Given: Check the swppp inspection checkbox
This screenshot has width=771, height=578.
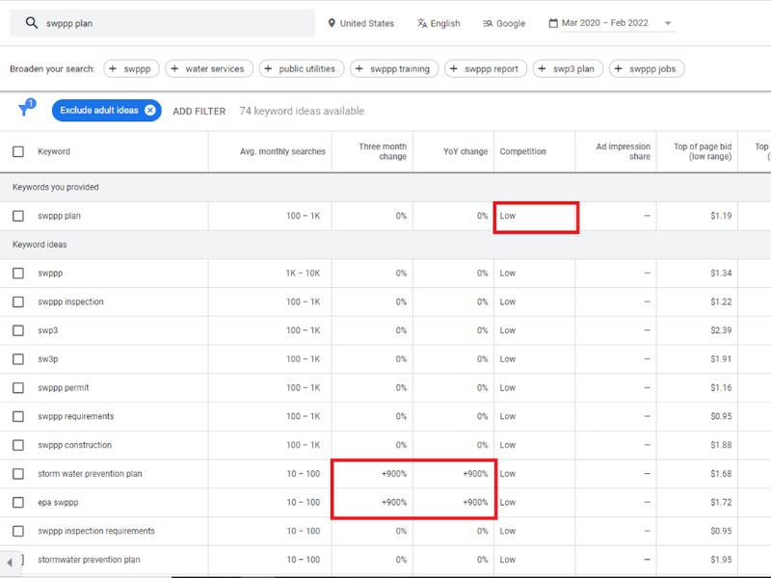Looking at the screenshot, I should click(18, 302).
